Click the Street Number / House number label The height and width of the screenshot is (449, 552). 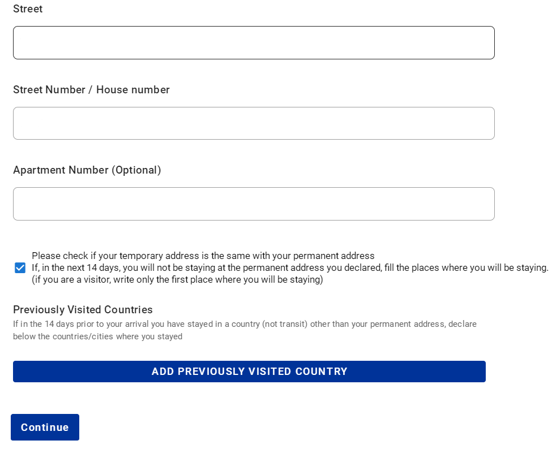point(92,90)
